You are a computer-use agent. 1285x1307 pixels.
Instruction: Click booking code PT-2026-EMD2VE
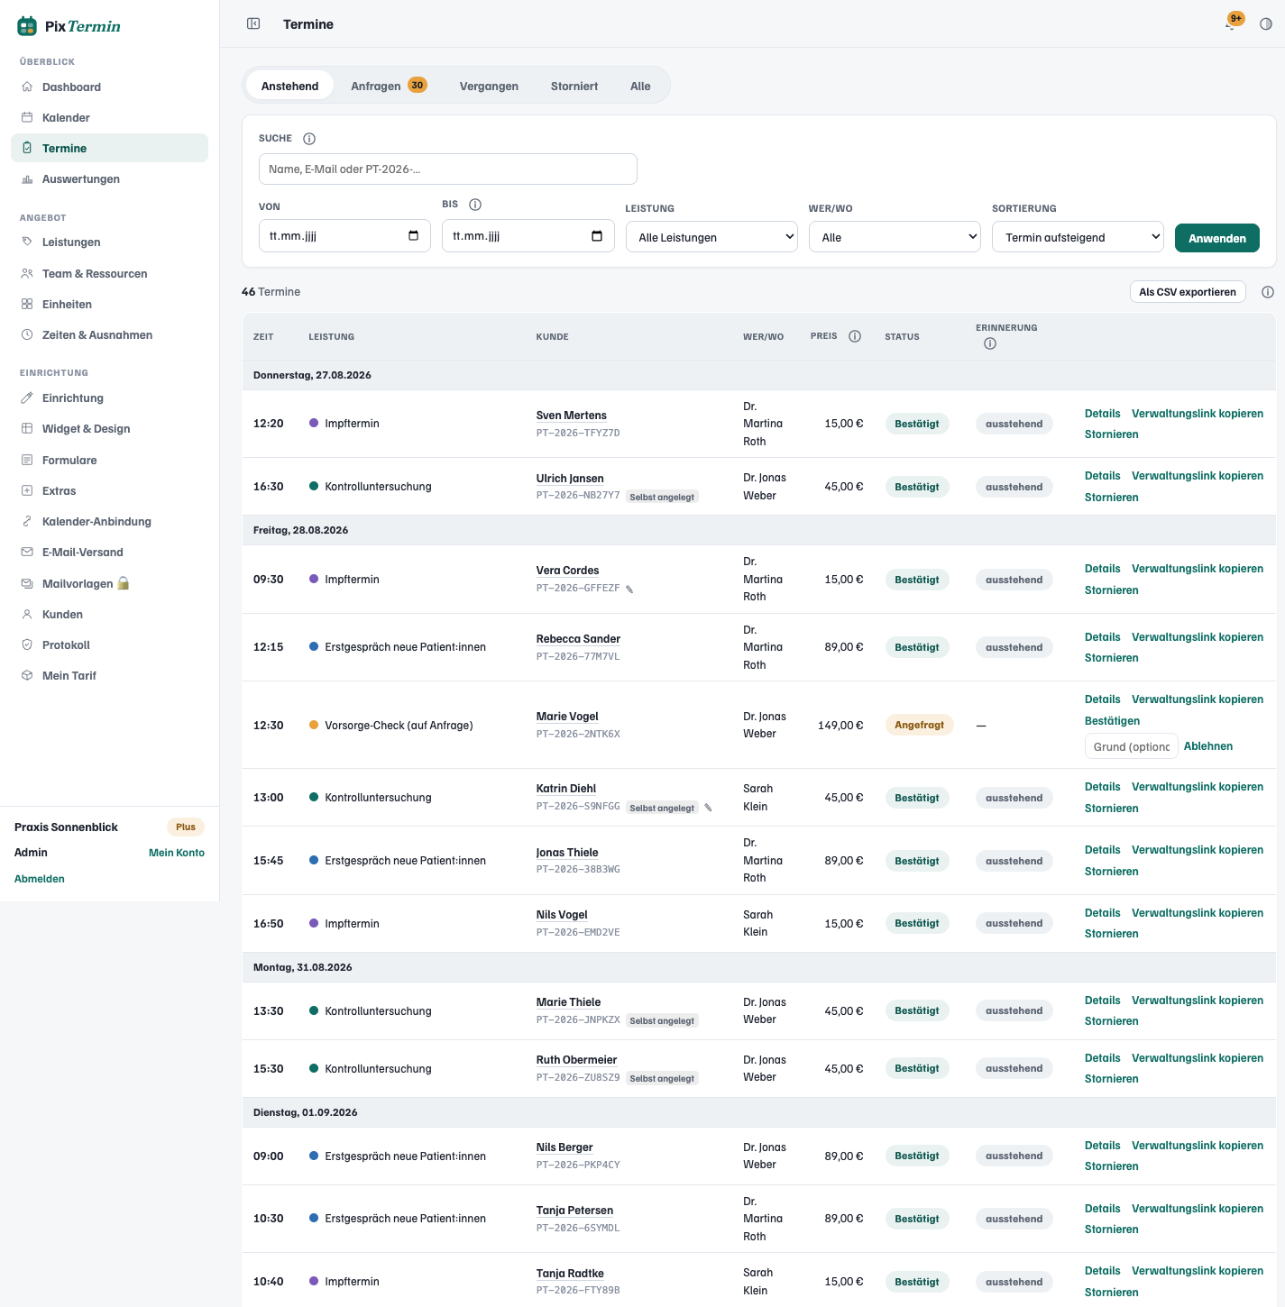tap(578, 932)
